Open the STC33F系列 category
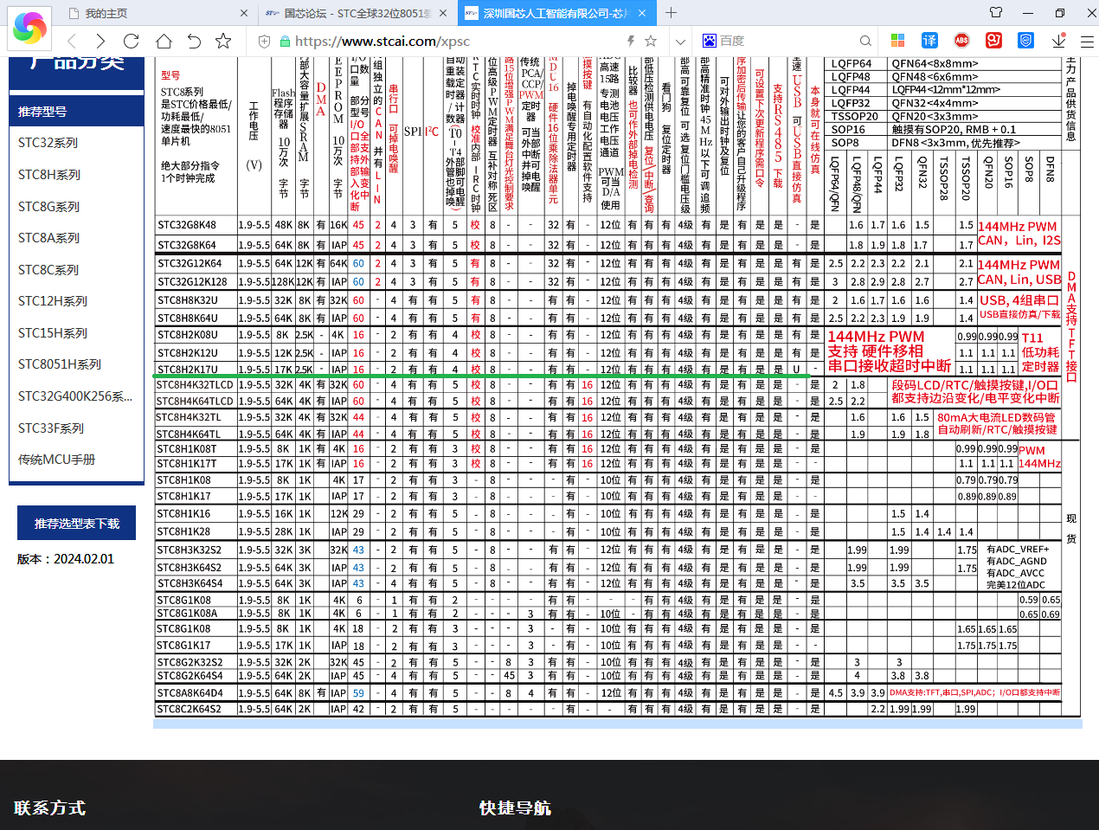 point(51,428)
